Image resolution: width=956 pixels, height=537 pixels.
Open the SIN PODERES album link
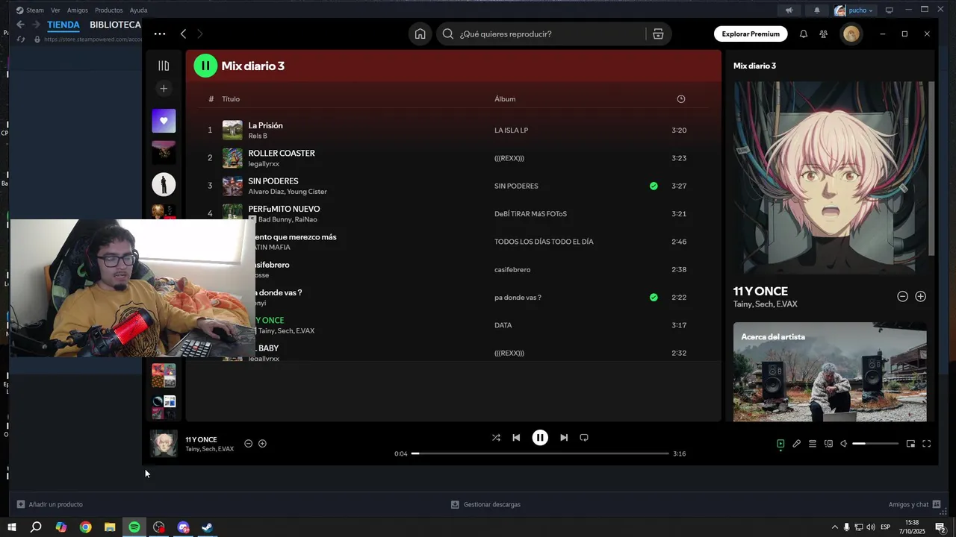click(516, 186)
